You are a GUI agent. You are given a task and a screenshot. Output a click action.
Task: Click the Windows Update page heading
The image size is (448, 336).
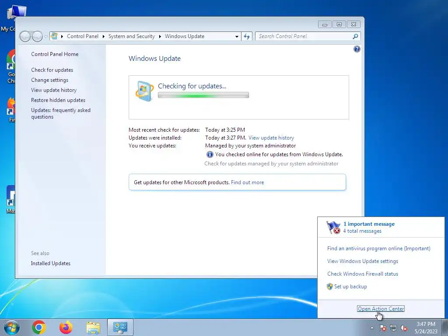154,59
